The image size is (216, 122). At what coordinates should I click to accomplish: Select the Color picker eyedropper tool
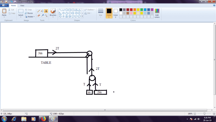pos(42,15)
